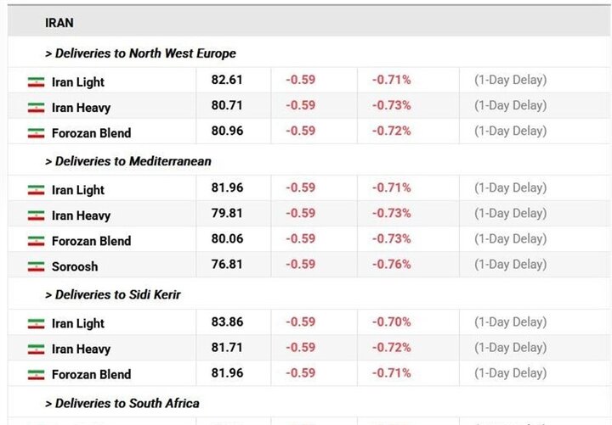Click price 82.61 for Iran Light
The width and height of the screenshot is (612, 425).
click(x=227, y=80)
